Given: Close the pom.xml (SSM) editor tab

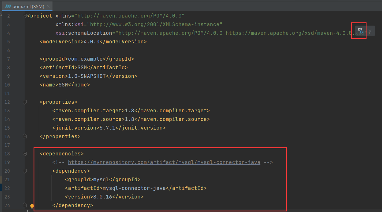Looking at the screenshot, I should [x=48, y=6].
